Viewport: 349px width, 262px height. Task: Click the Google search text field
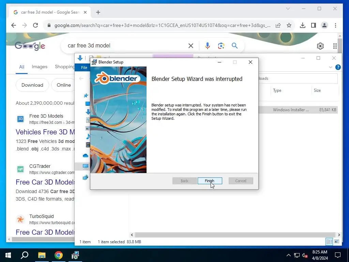point(126,46)
